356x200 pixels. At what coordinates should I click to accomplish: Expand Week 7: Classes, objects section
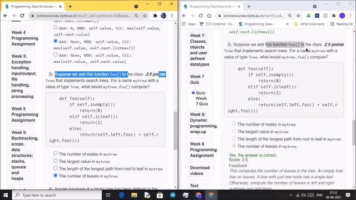199,50
